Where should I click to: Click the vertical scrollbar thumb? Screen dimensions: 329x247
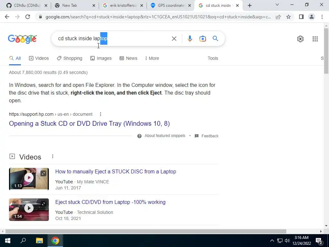tap(326, 51)
